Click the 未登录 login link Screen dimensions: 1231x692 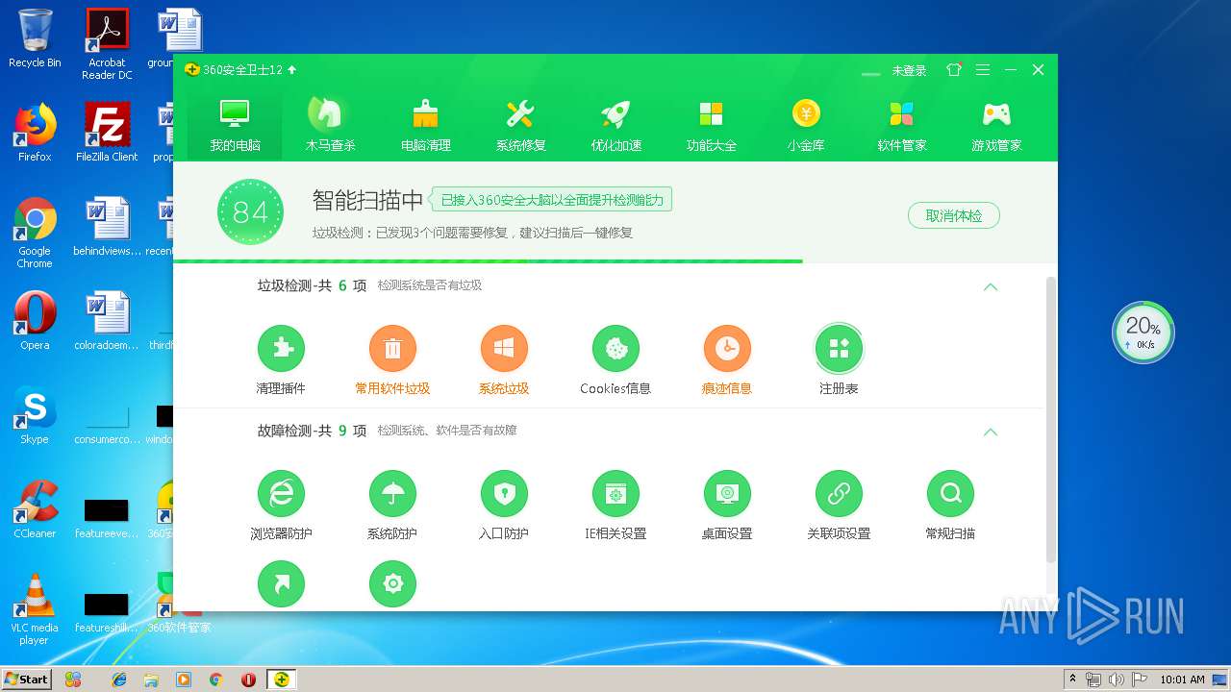[x=909, y=71]
